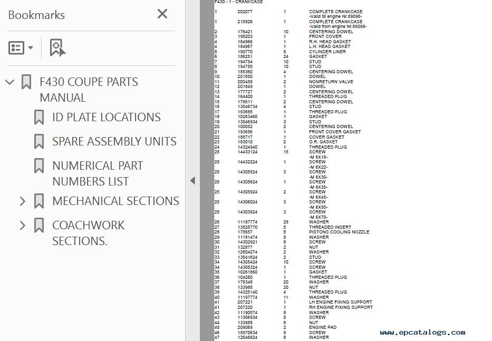Image resolution: width=492 pixels, height=341 pixels.
Task: Open the bookmarks options menu
Action: pos(21,47)
